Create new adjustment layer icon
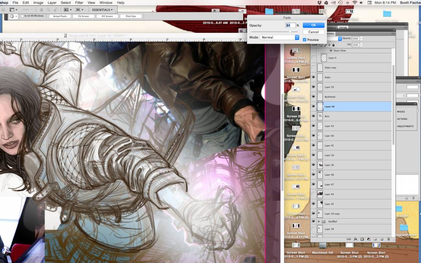The width and height of the screenshot is (421, 263). tap(369, 239)
